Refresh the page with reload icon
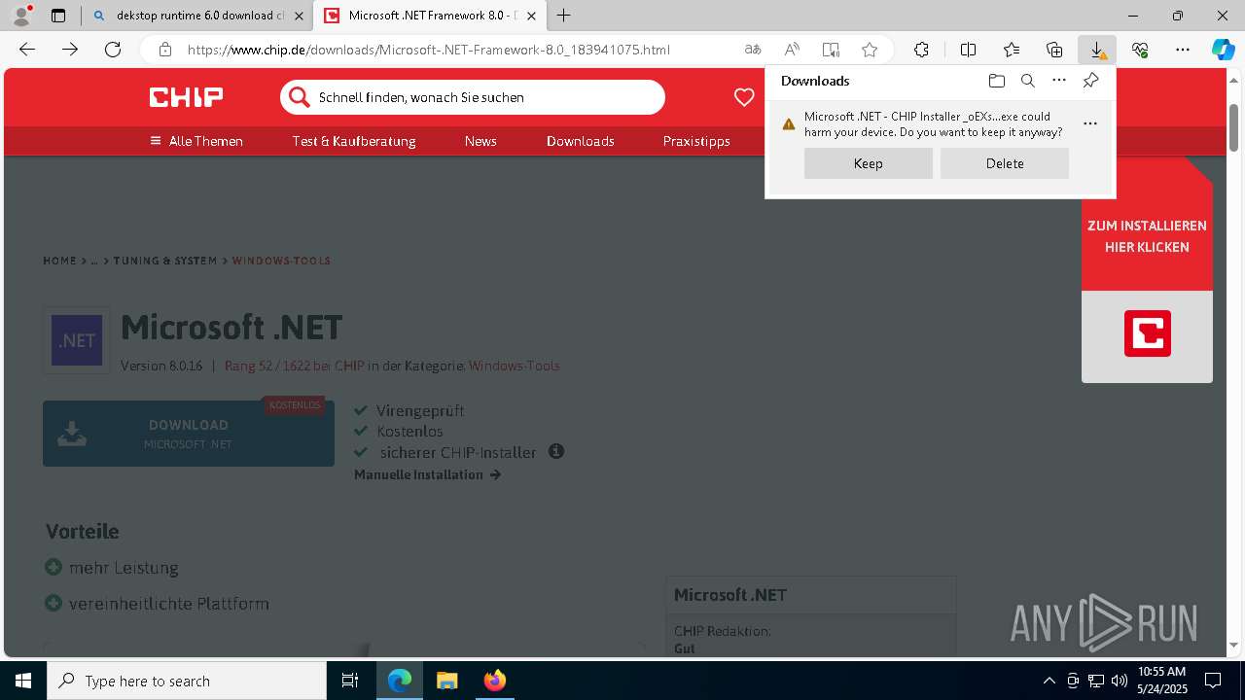The width and height of the screenshot is (1245, 700). pyautogui.click(x=113, y=50)
